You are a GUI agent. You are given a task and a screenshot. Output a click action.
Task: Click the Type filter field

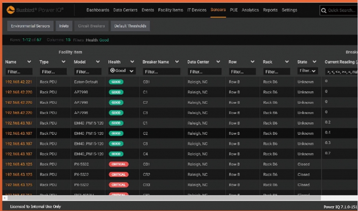point(53,72)
